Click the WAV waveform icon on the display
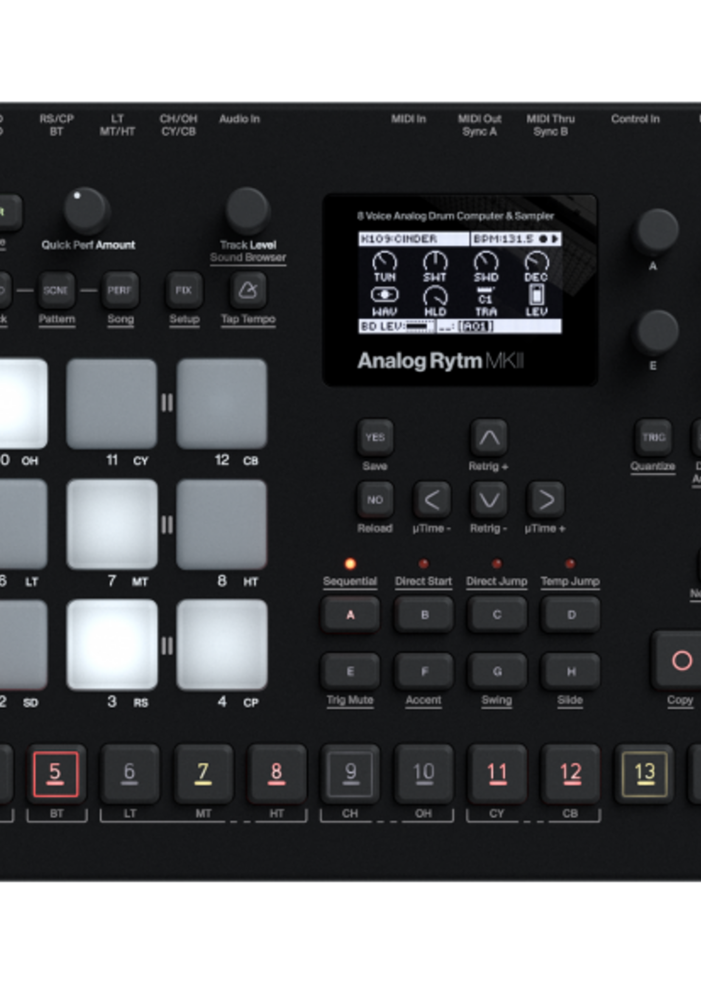This screenshot has height=982, width=701. pos(384,295)
